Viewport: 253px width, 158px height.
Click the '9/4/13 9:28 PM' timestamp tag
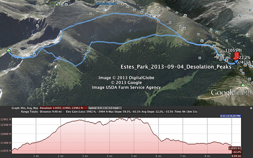coord(231,116)
